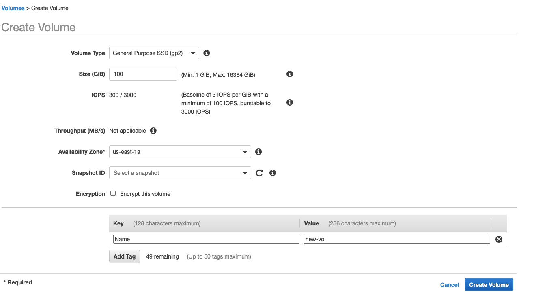Click the Add Tag button
This screenshot has height=301, width=534.
pos(125,256)
